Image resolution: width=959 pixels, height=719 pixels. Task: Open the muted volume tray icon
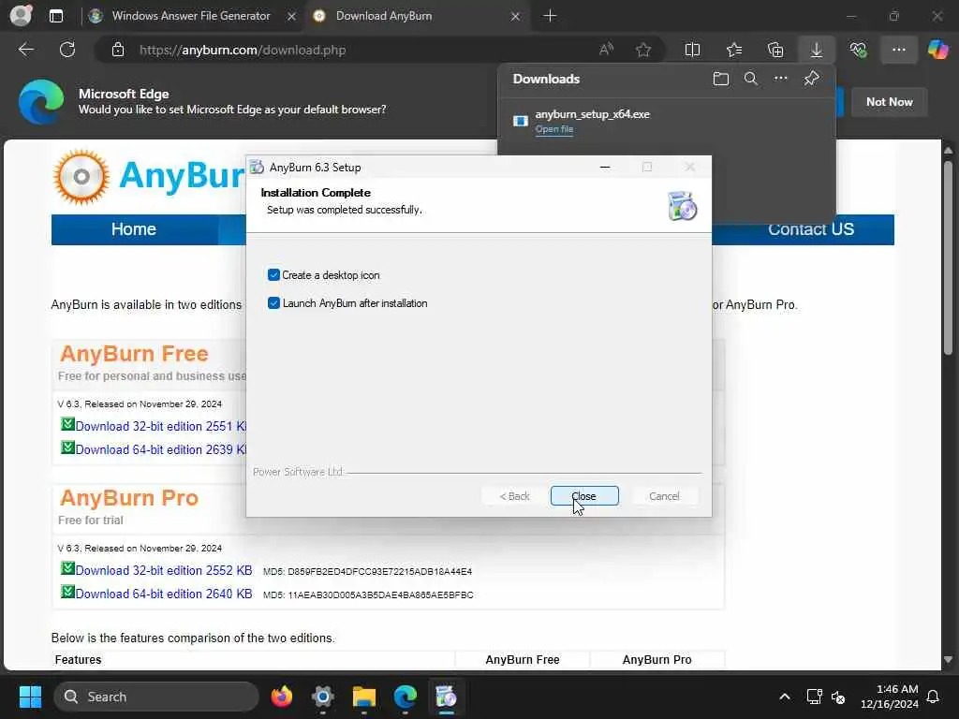pyautogui.click(x=838, y=697)
